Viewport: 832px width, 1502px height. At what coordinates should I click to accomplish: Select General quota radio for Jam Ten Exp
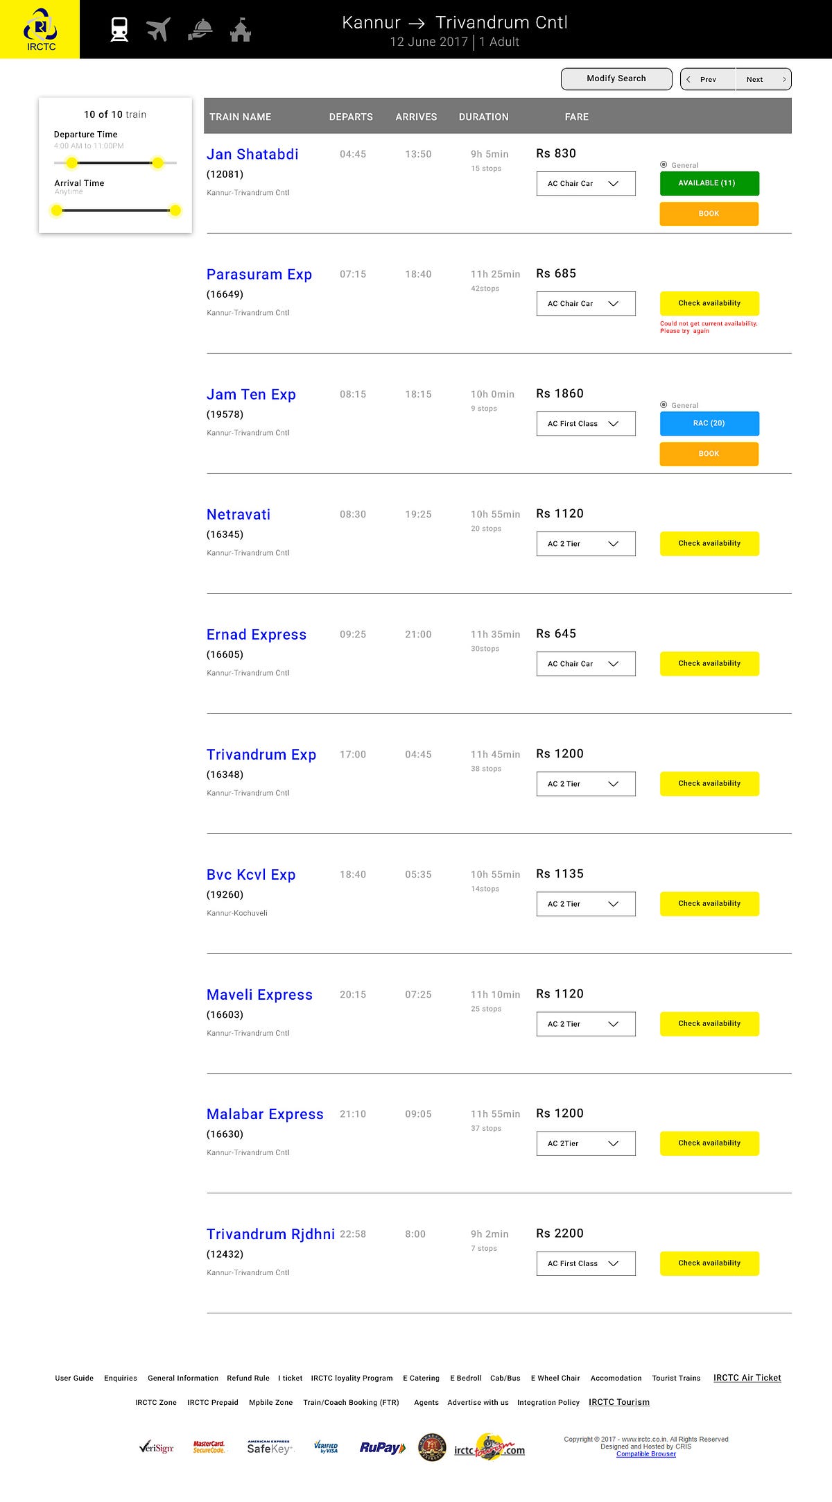coord(664,405)
